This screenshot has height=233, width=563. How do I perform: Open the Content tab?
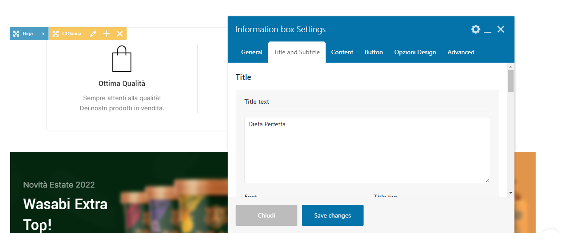342,52
